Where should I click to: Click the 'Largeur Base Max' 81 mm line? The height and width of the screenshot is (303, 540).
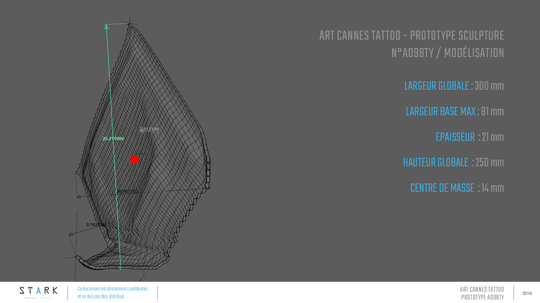coord(454,112)
